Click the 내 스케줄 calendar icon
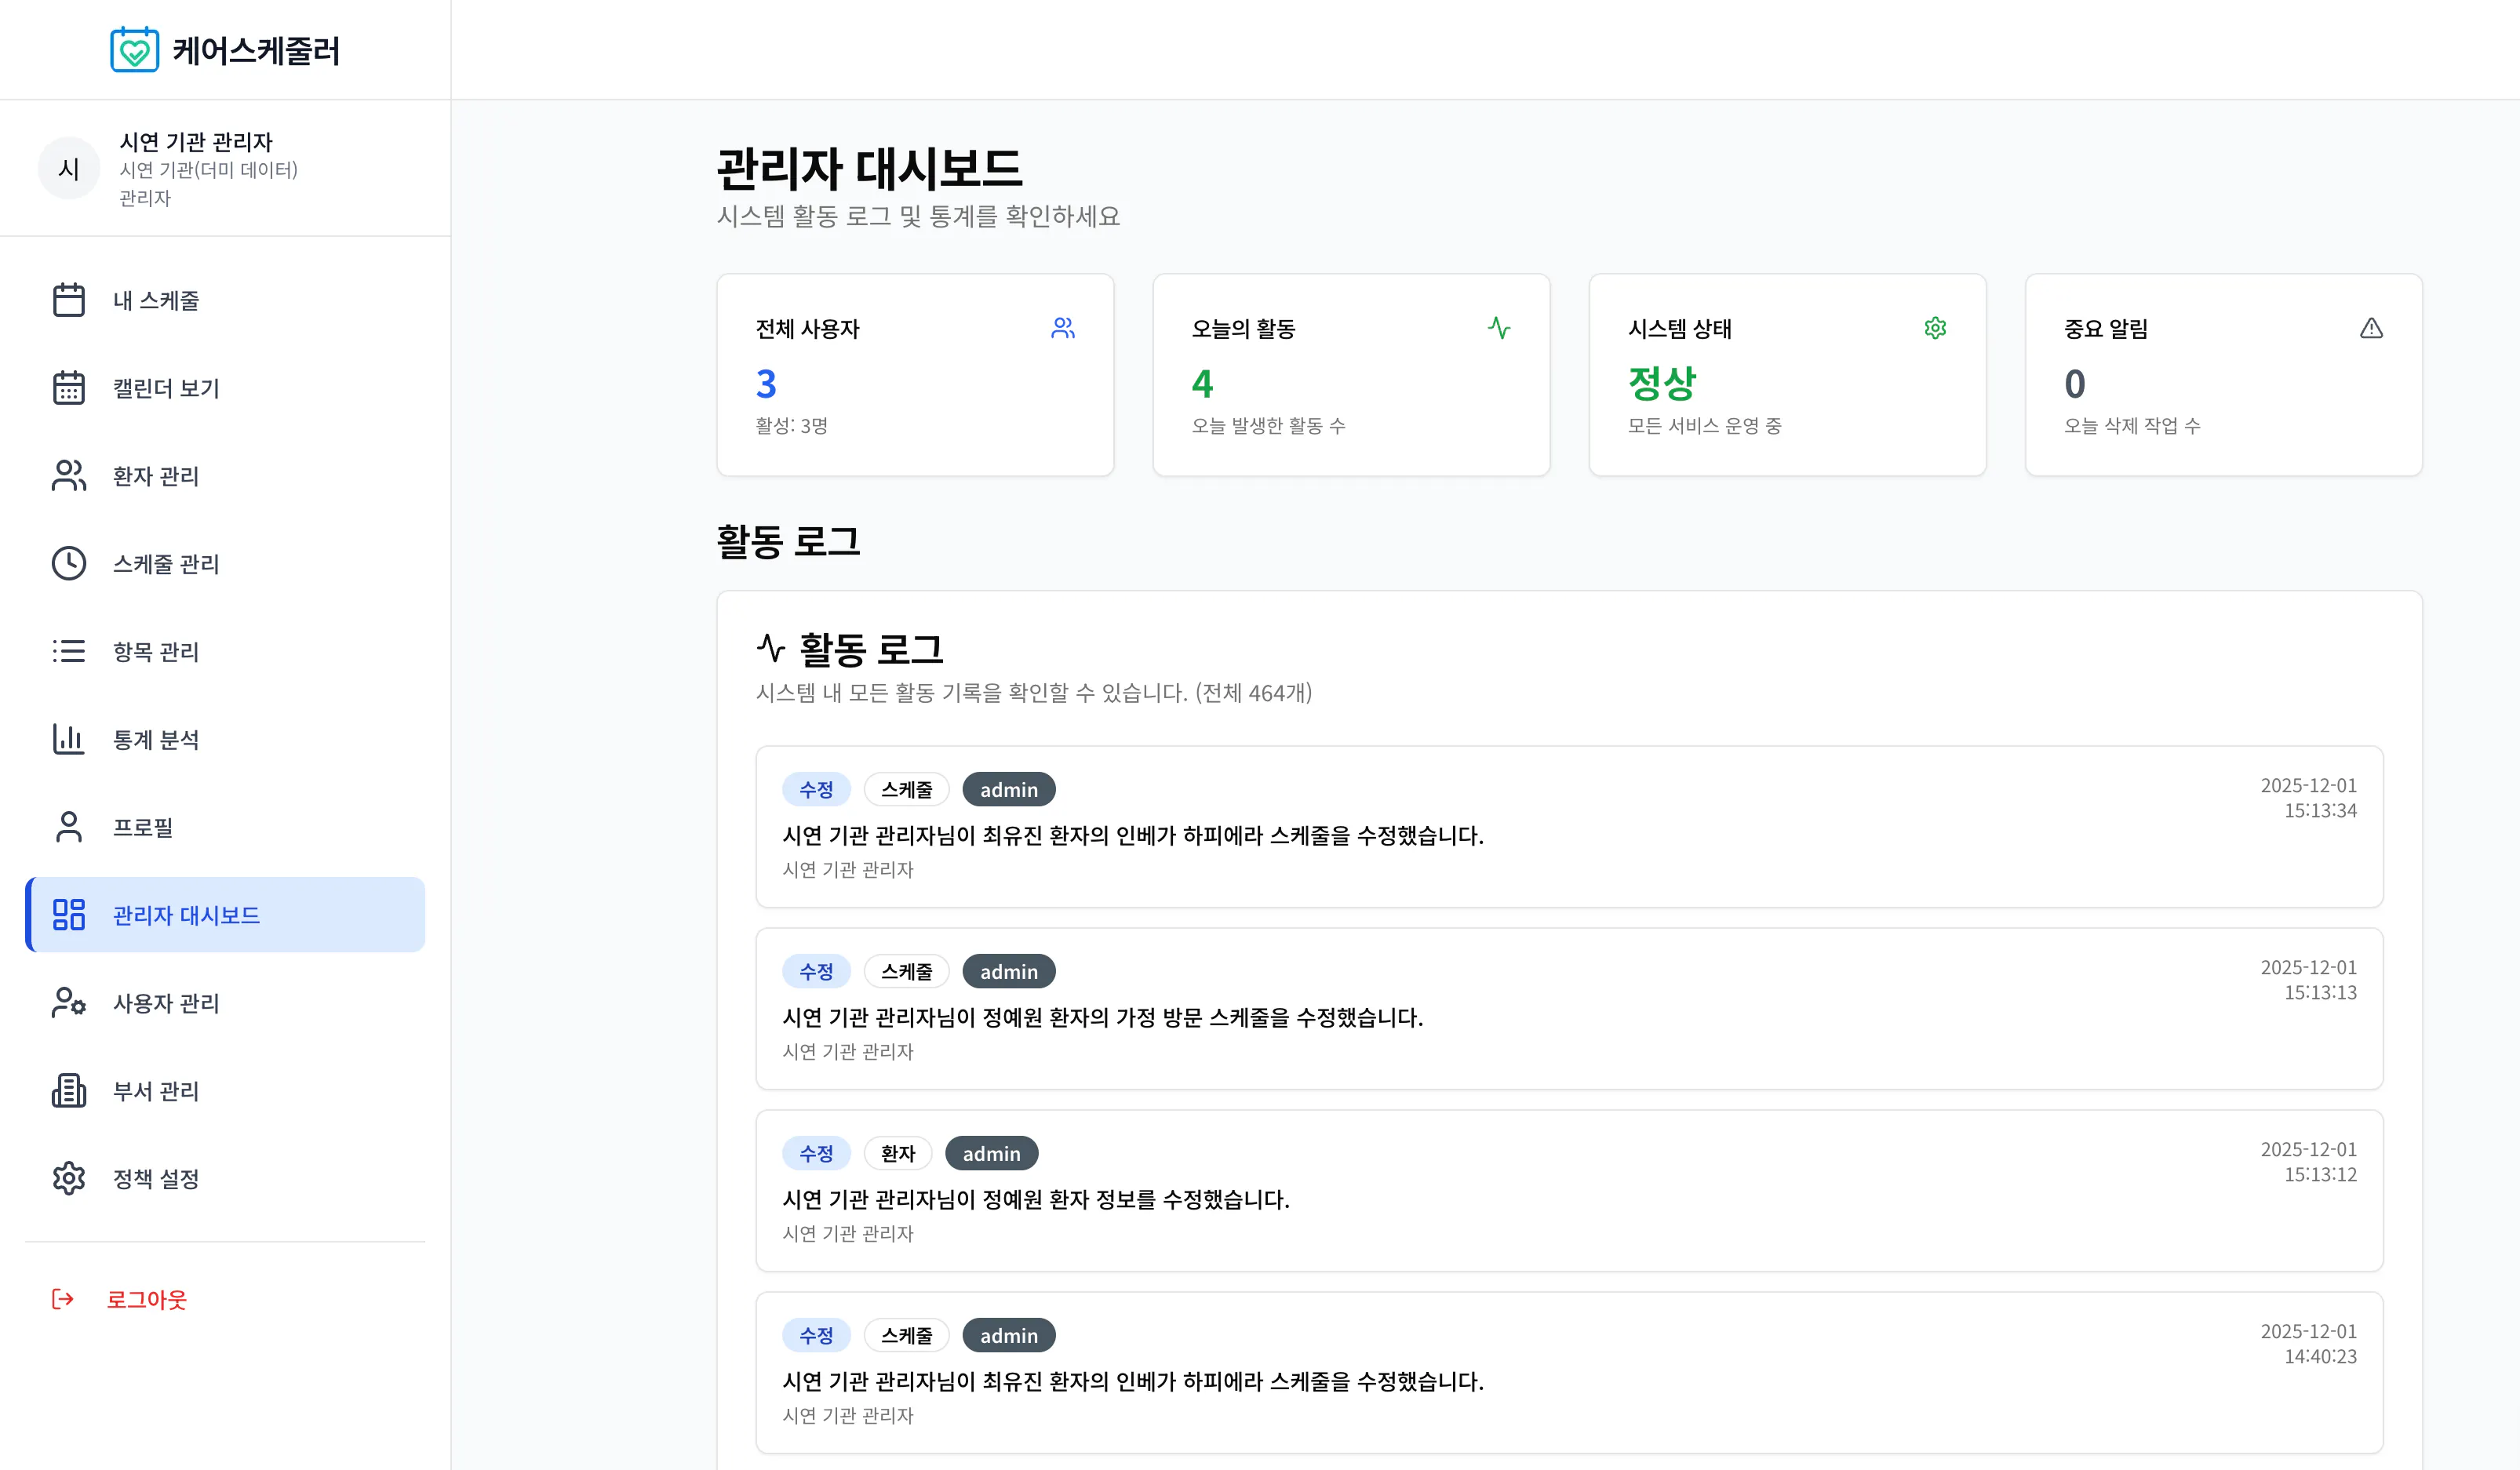This screenshot has height=1470, width=2520. click(68, 300)
